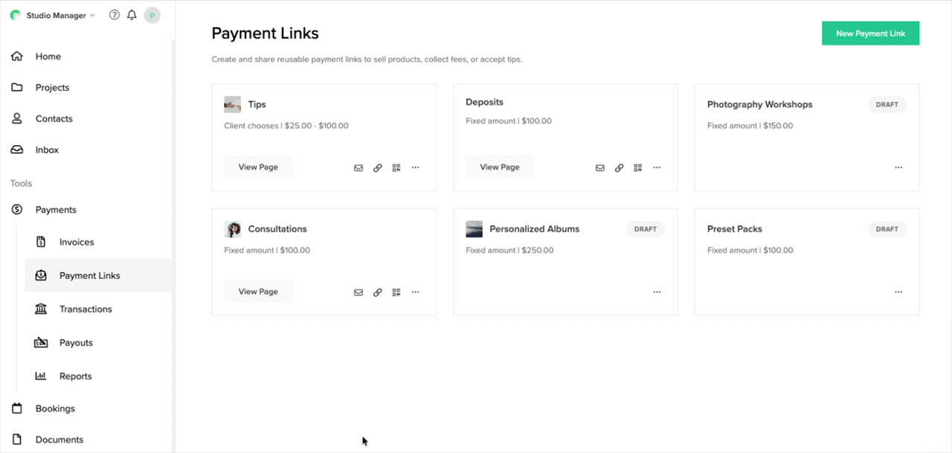The width and height of the screenshot is (952, 453).
Task: Copy the Deposits payment link
Action: [x=619, y=167]
